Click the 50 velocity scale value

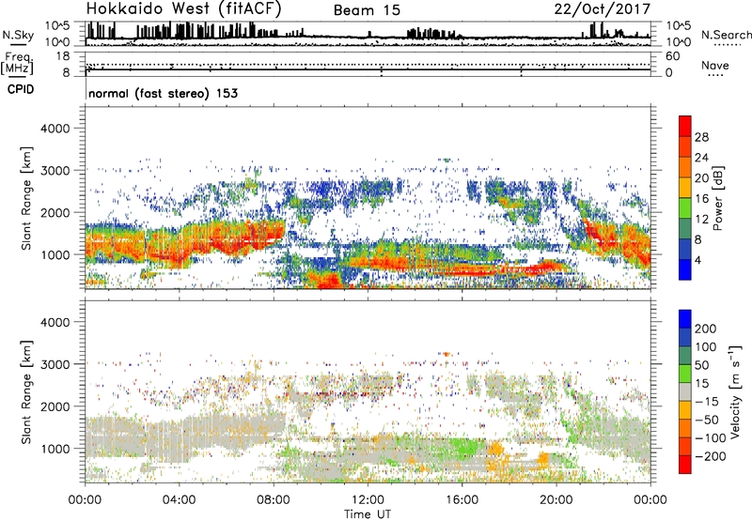(x=701, y=365)
